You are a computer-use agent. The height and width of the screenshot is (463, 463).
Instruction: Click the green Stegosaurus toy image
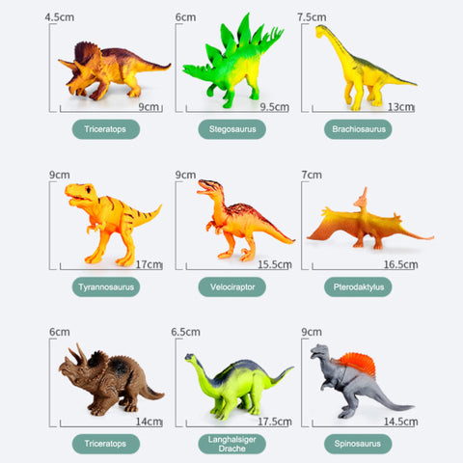(233, 61)
